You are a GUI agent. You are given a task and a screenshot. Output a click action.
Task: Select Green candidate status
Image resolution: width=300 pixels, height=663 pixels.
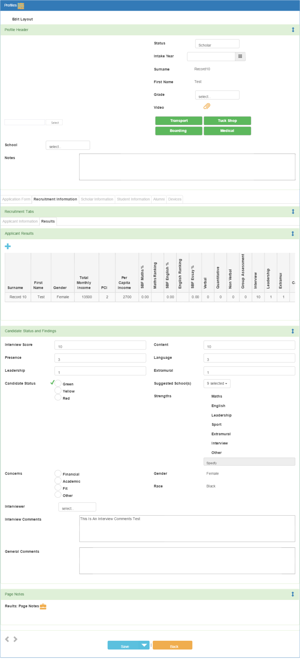point(58,383)
